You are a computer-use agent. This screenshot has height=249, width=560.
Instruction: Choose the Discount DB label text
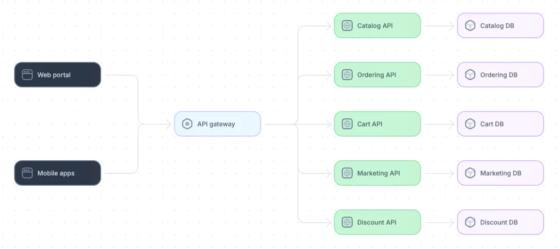498,222
